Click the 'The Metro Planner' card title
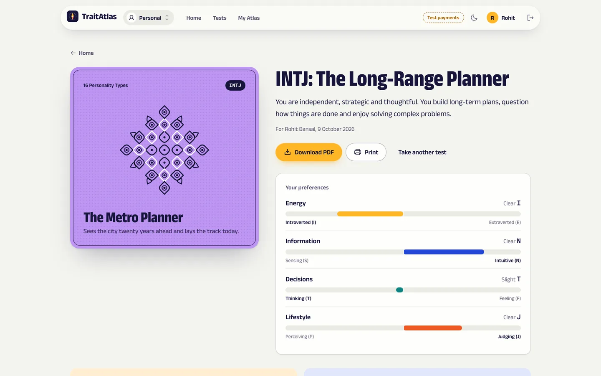Image resolution: width=601 pixels, height=376 pixels. coord(133,218)
